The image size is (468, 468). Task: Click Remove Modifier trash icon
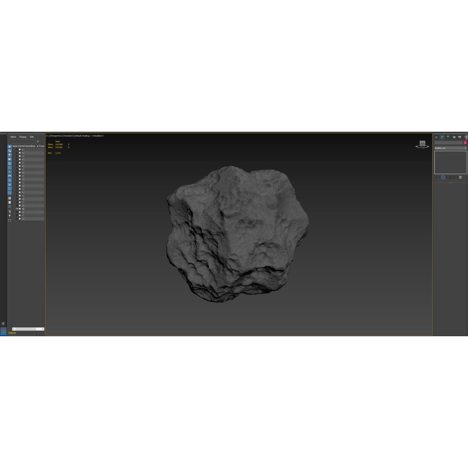(x=454, y=177)
